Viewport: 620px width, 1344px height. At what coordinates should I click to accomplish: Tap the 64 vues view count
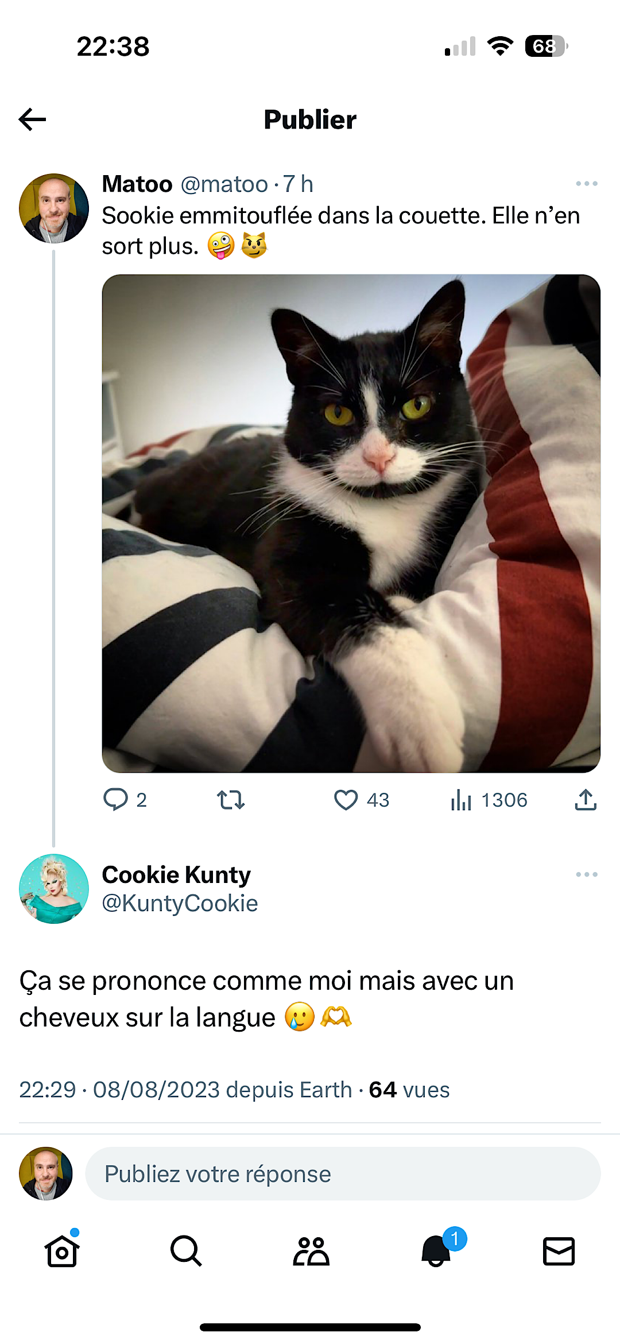point(409,1090)
